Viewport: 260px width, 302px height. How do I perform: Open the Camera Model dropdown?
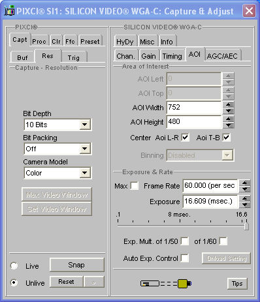[85, 173]
